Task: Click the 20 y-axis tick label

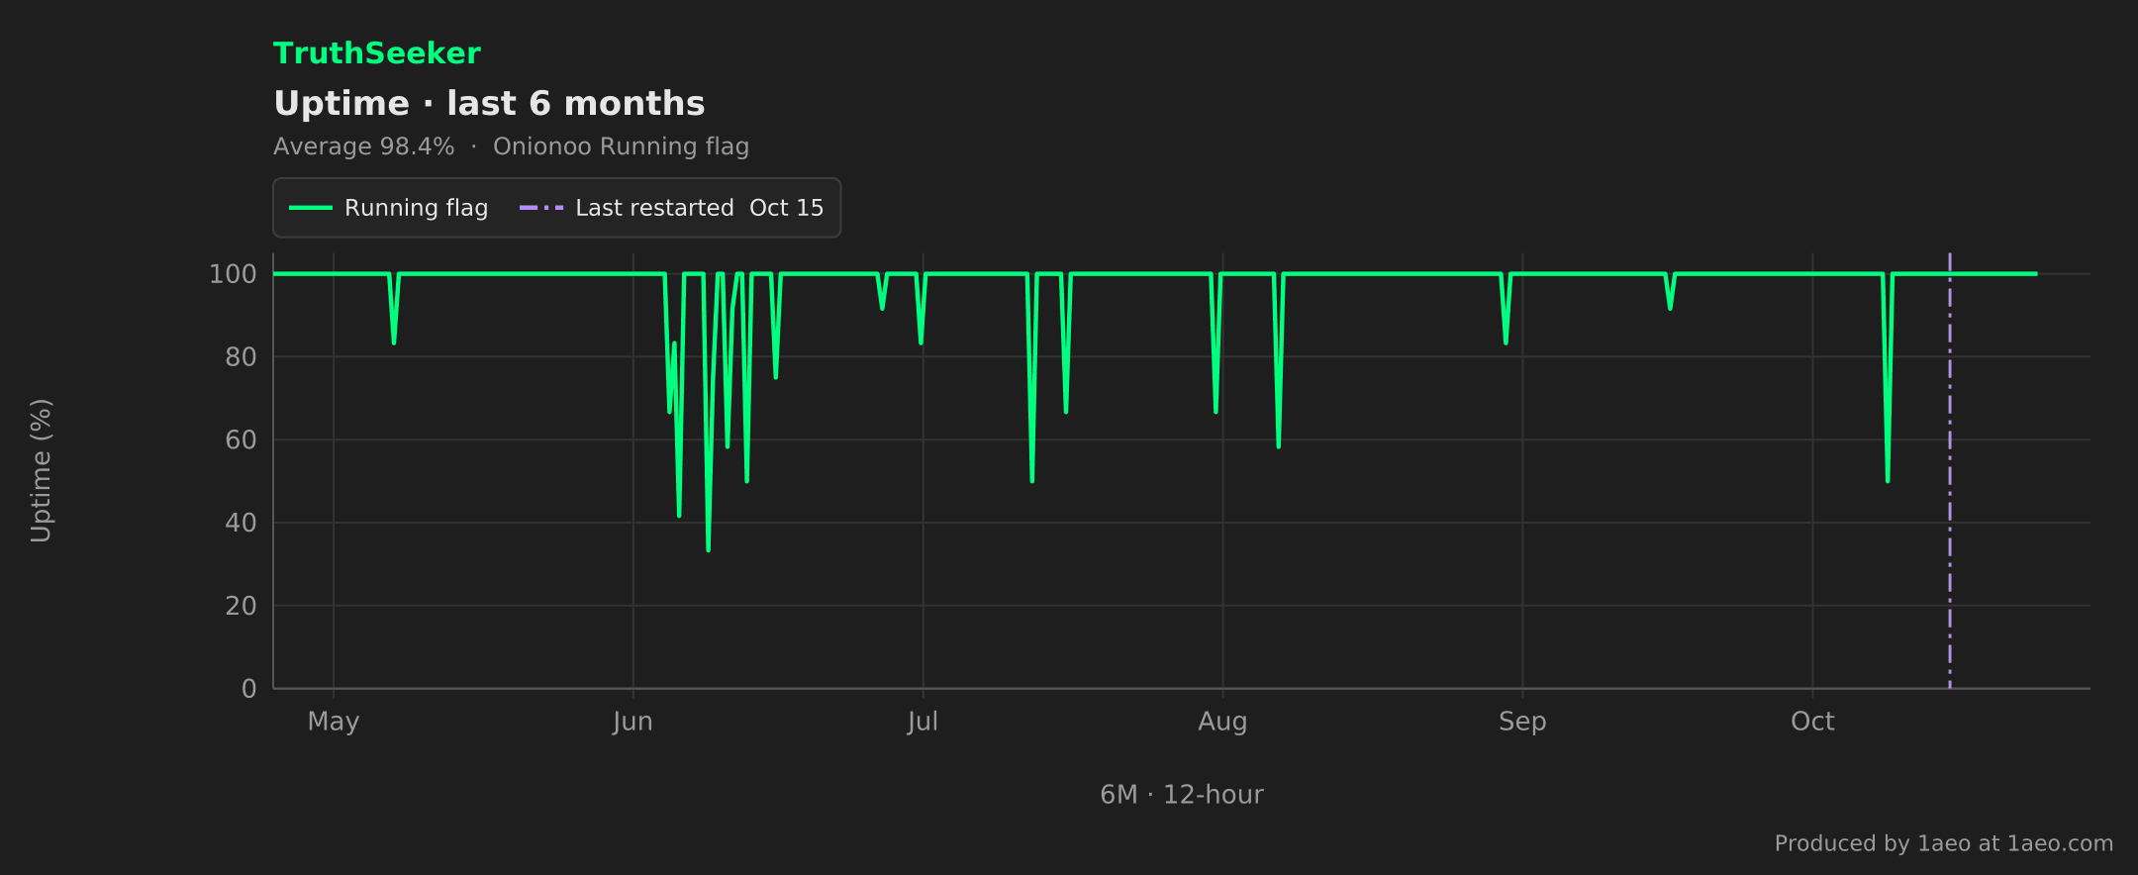Action: click(241, 606)
